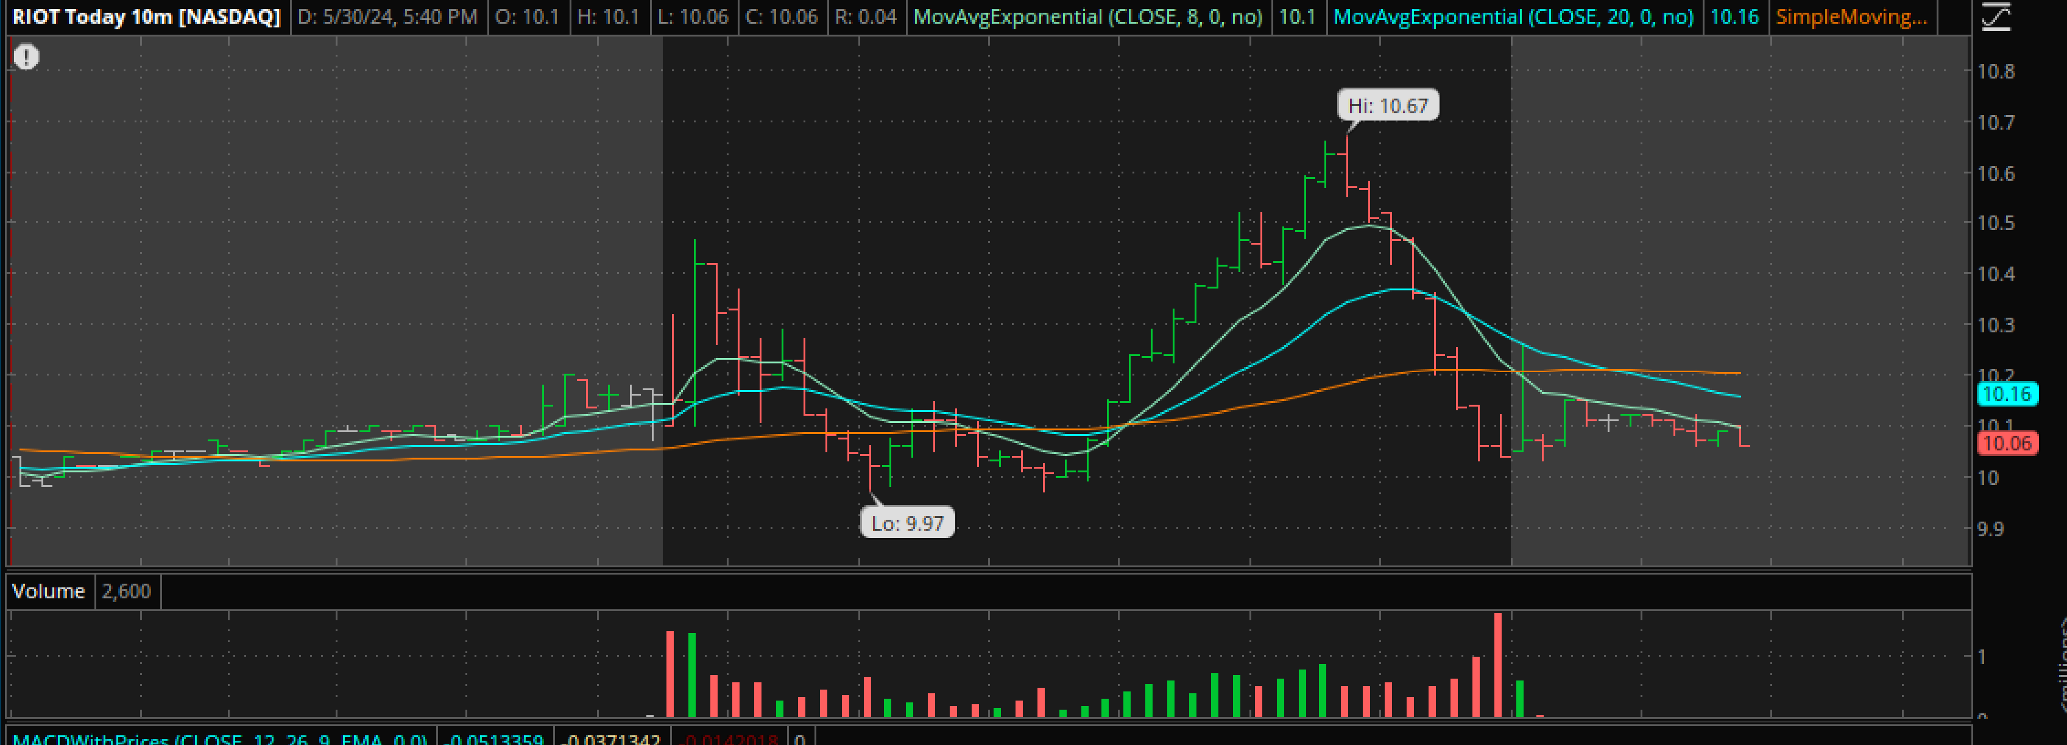Select the 20-period MovAvgExponential study label
The width and height of the screenshot is (2067, 745).
click(x=1513, y=17)
